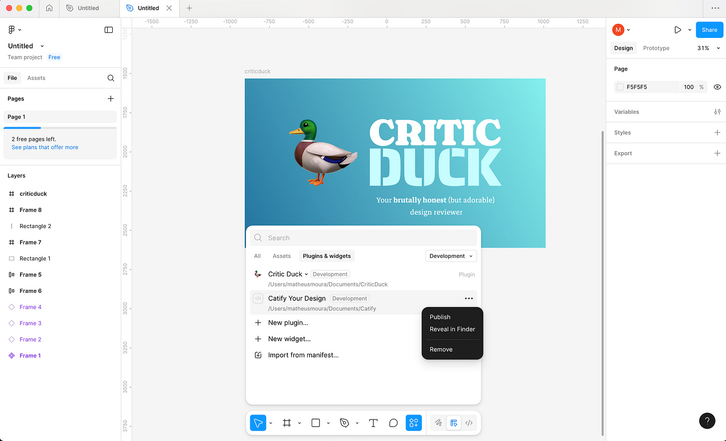
Task: Open the avatar account chevron
Action: pyautogui.click(x=628, y=30)
